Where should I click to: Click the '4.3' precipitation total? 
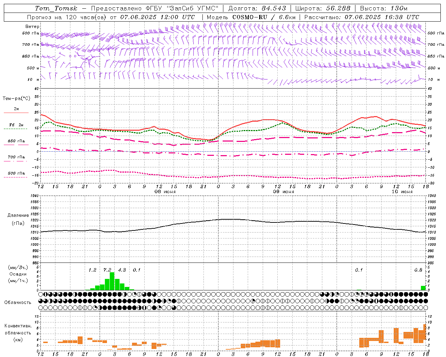(122, 270)
